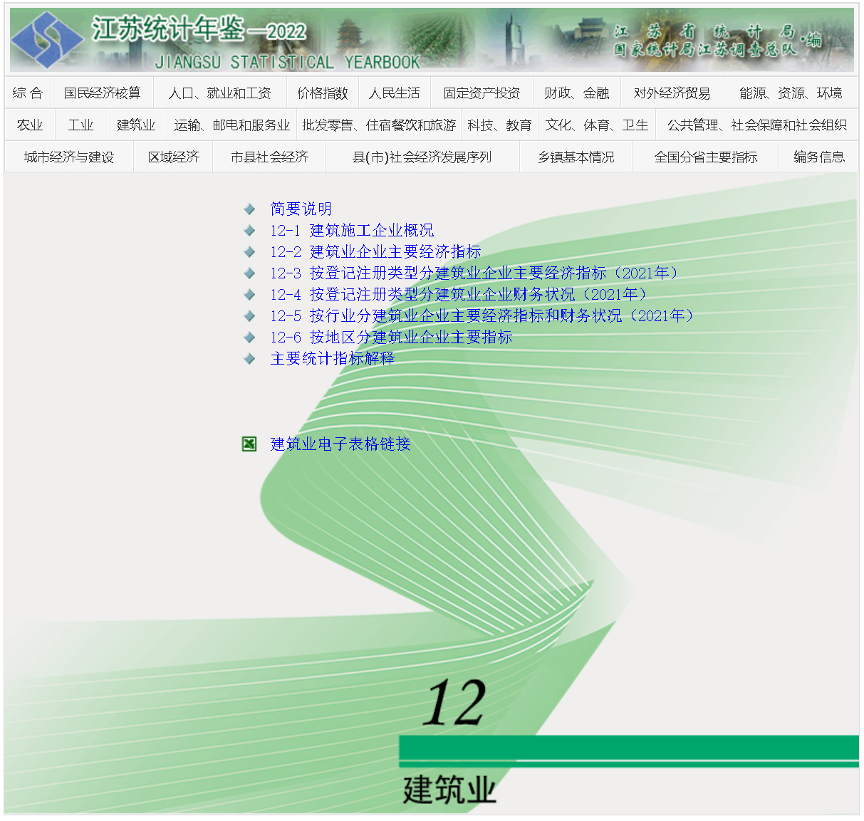The height and width of the screenshot is (821, 864).
Task: Select the 国民经济核算 menu item
Action: click(102, 93)
